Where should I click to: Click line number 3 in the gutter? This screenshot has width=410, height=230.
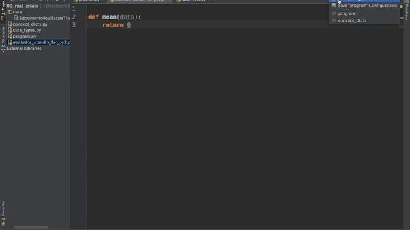pos(74,25)
